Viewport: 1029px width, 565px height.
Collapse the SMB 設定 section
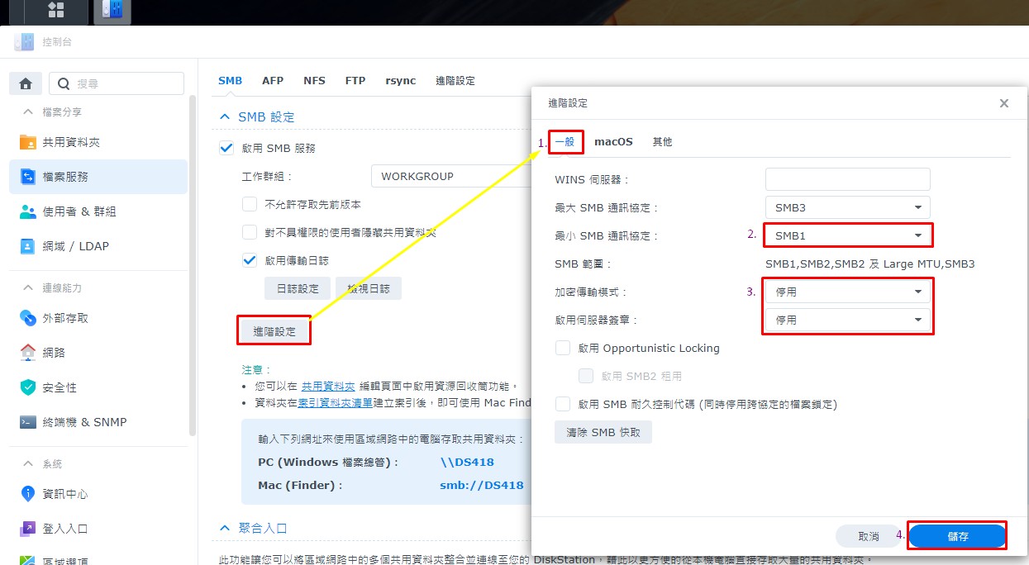[x=225, y=117]
